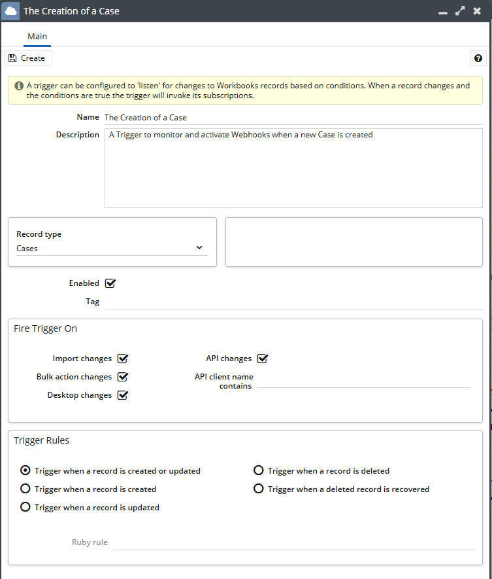Image resolution: width=492 pixels, height=579 pixels.
Task: Switch to the Main tab
Action: pyautogui.click(x=37, y=37)
